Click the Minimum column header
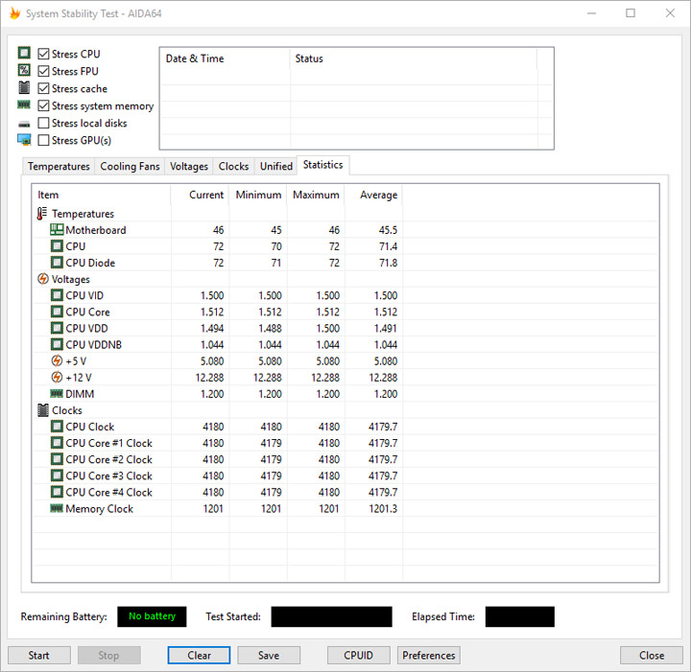Image resolution: width=691 pixels, height=672 pixels. pos(258,195)
